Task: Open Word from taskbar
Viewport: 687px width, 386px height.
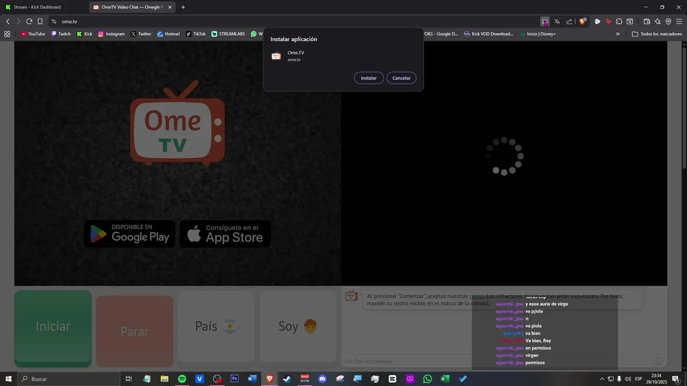Action: point(252,379)
